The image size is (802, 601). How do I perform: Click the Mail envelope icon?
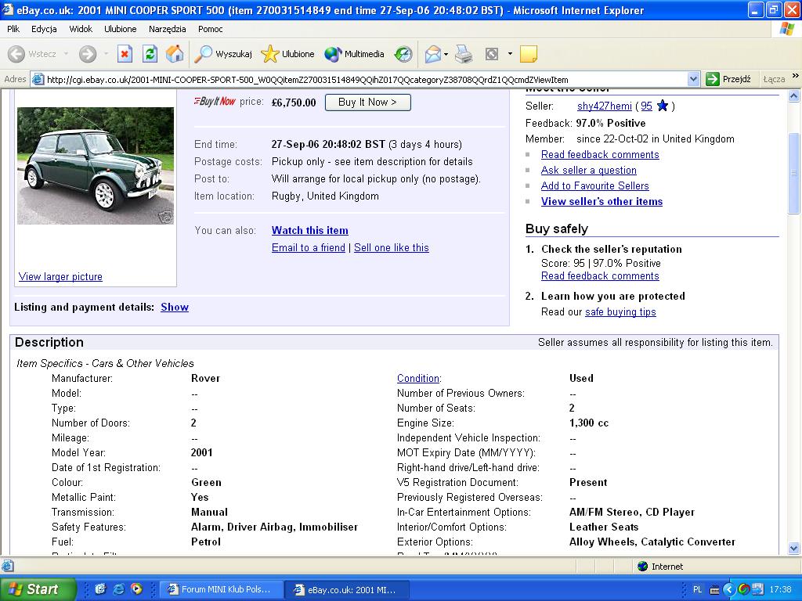click(x=432, y=54)
